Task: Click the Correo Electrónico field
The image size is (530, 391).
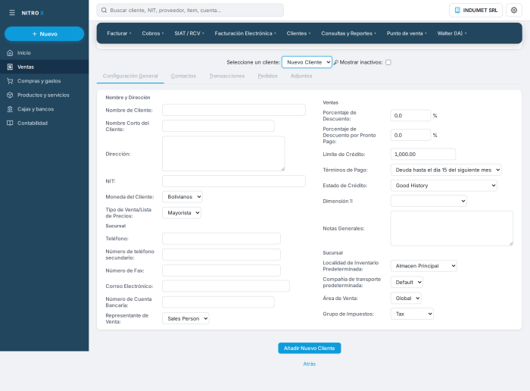Action: click(226, 286)
